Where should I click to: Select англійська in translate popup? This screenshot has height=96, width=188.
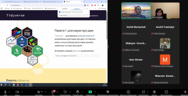pos(65,9)
